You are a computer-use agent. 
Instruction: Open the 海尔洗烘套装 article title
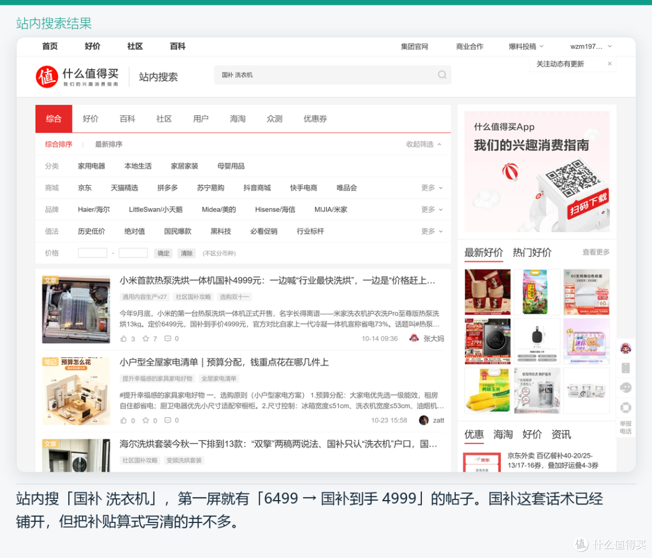[x=278, y=444]
